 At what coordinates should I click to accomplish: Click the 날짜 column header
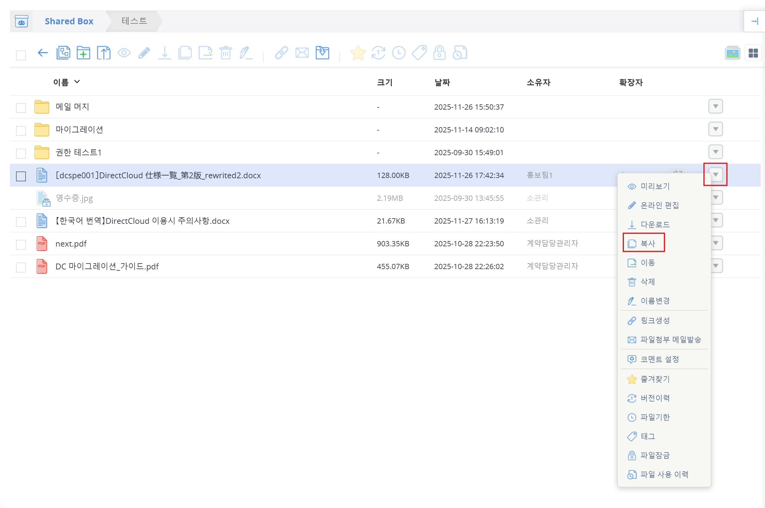442,82
